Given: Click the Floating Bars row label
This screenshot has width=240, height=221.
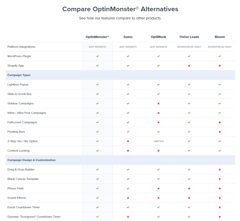Looking at the screenshot, I should (x=16, y=132).
